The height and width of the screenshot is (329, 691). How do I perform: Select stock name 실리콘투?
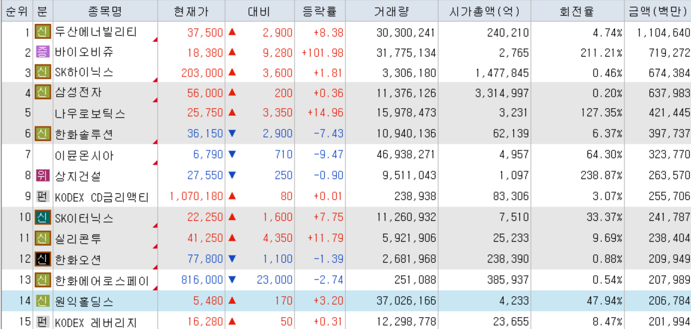(78, 238)
